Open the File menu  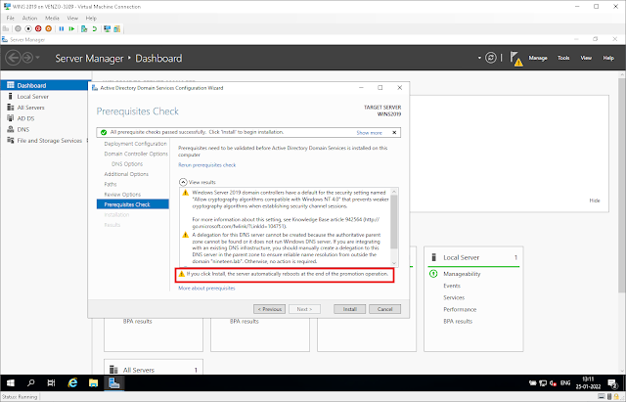pyautogui.click(x=11, y=18)
